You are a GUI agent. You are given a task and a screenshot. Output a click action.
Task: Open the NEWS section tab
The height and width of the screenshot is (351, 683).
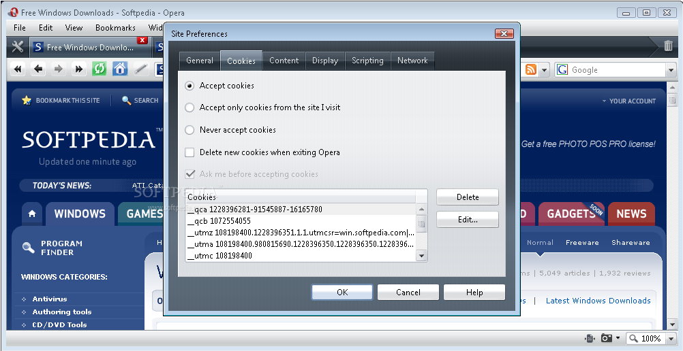[x=631, y=214]
